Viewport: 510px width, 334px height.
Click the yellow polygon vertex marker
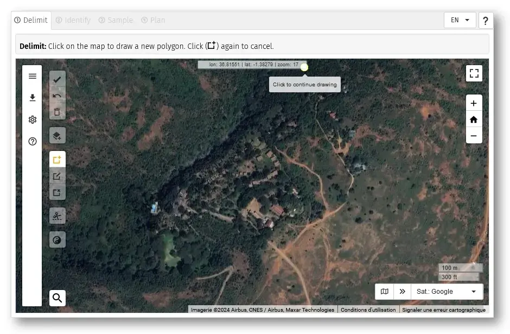pyautogui.click(x=304, y=67)
